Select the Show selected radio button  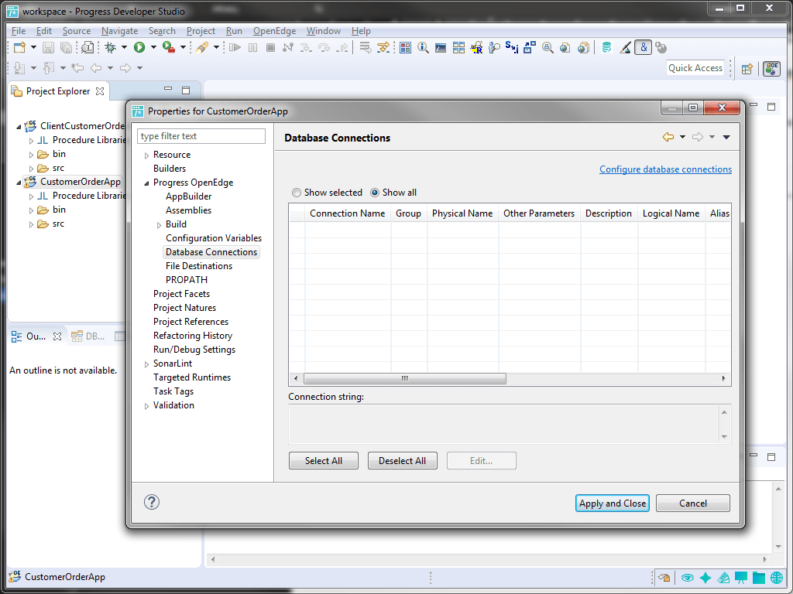[297, 193]
